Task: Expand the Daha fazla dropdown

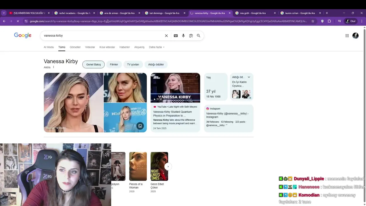Action: tap(157, 47)
